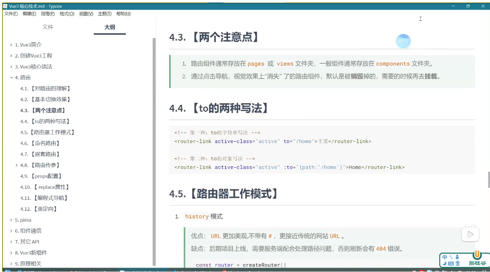Click the inline code 'views'
490x272 pixels.
(x=285, y=64)
